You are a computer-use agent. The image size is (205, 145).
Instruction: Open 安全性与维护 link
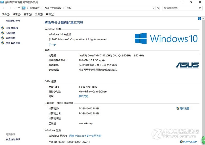pyautogui.click(x=13, y=139)
